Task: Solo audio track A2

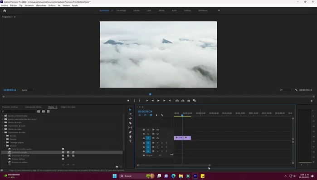Action: click(162, 147)
